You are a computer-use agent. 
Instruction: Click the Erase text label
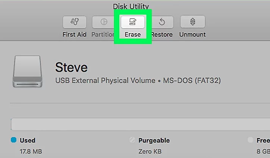pos(133,34)
